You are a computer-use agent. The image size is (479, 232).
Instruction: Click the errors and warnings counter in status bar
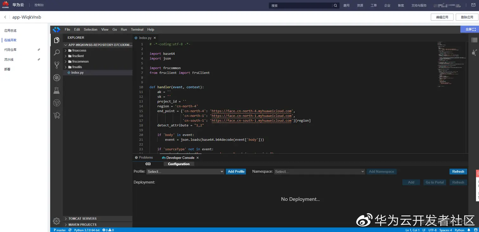tap(108, 230)
